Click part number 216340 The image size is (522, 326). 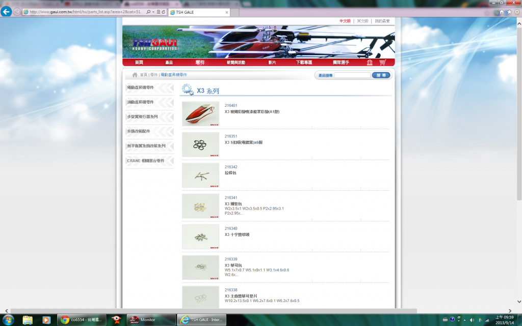(x=231, y=229)
